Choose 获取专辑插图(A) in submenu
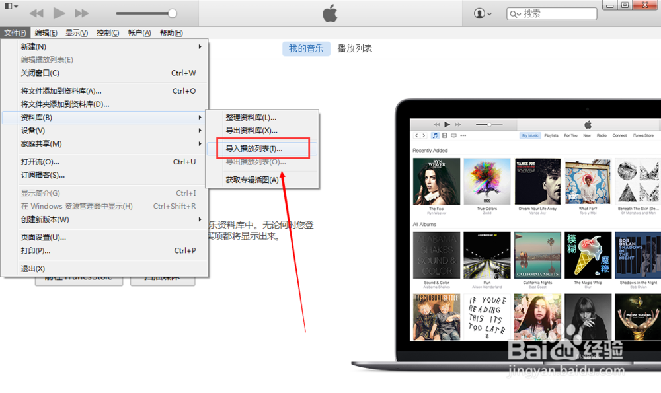Viewport: 661px width, 393px height. (262, 180)
